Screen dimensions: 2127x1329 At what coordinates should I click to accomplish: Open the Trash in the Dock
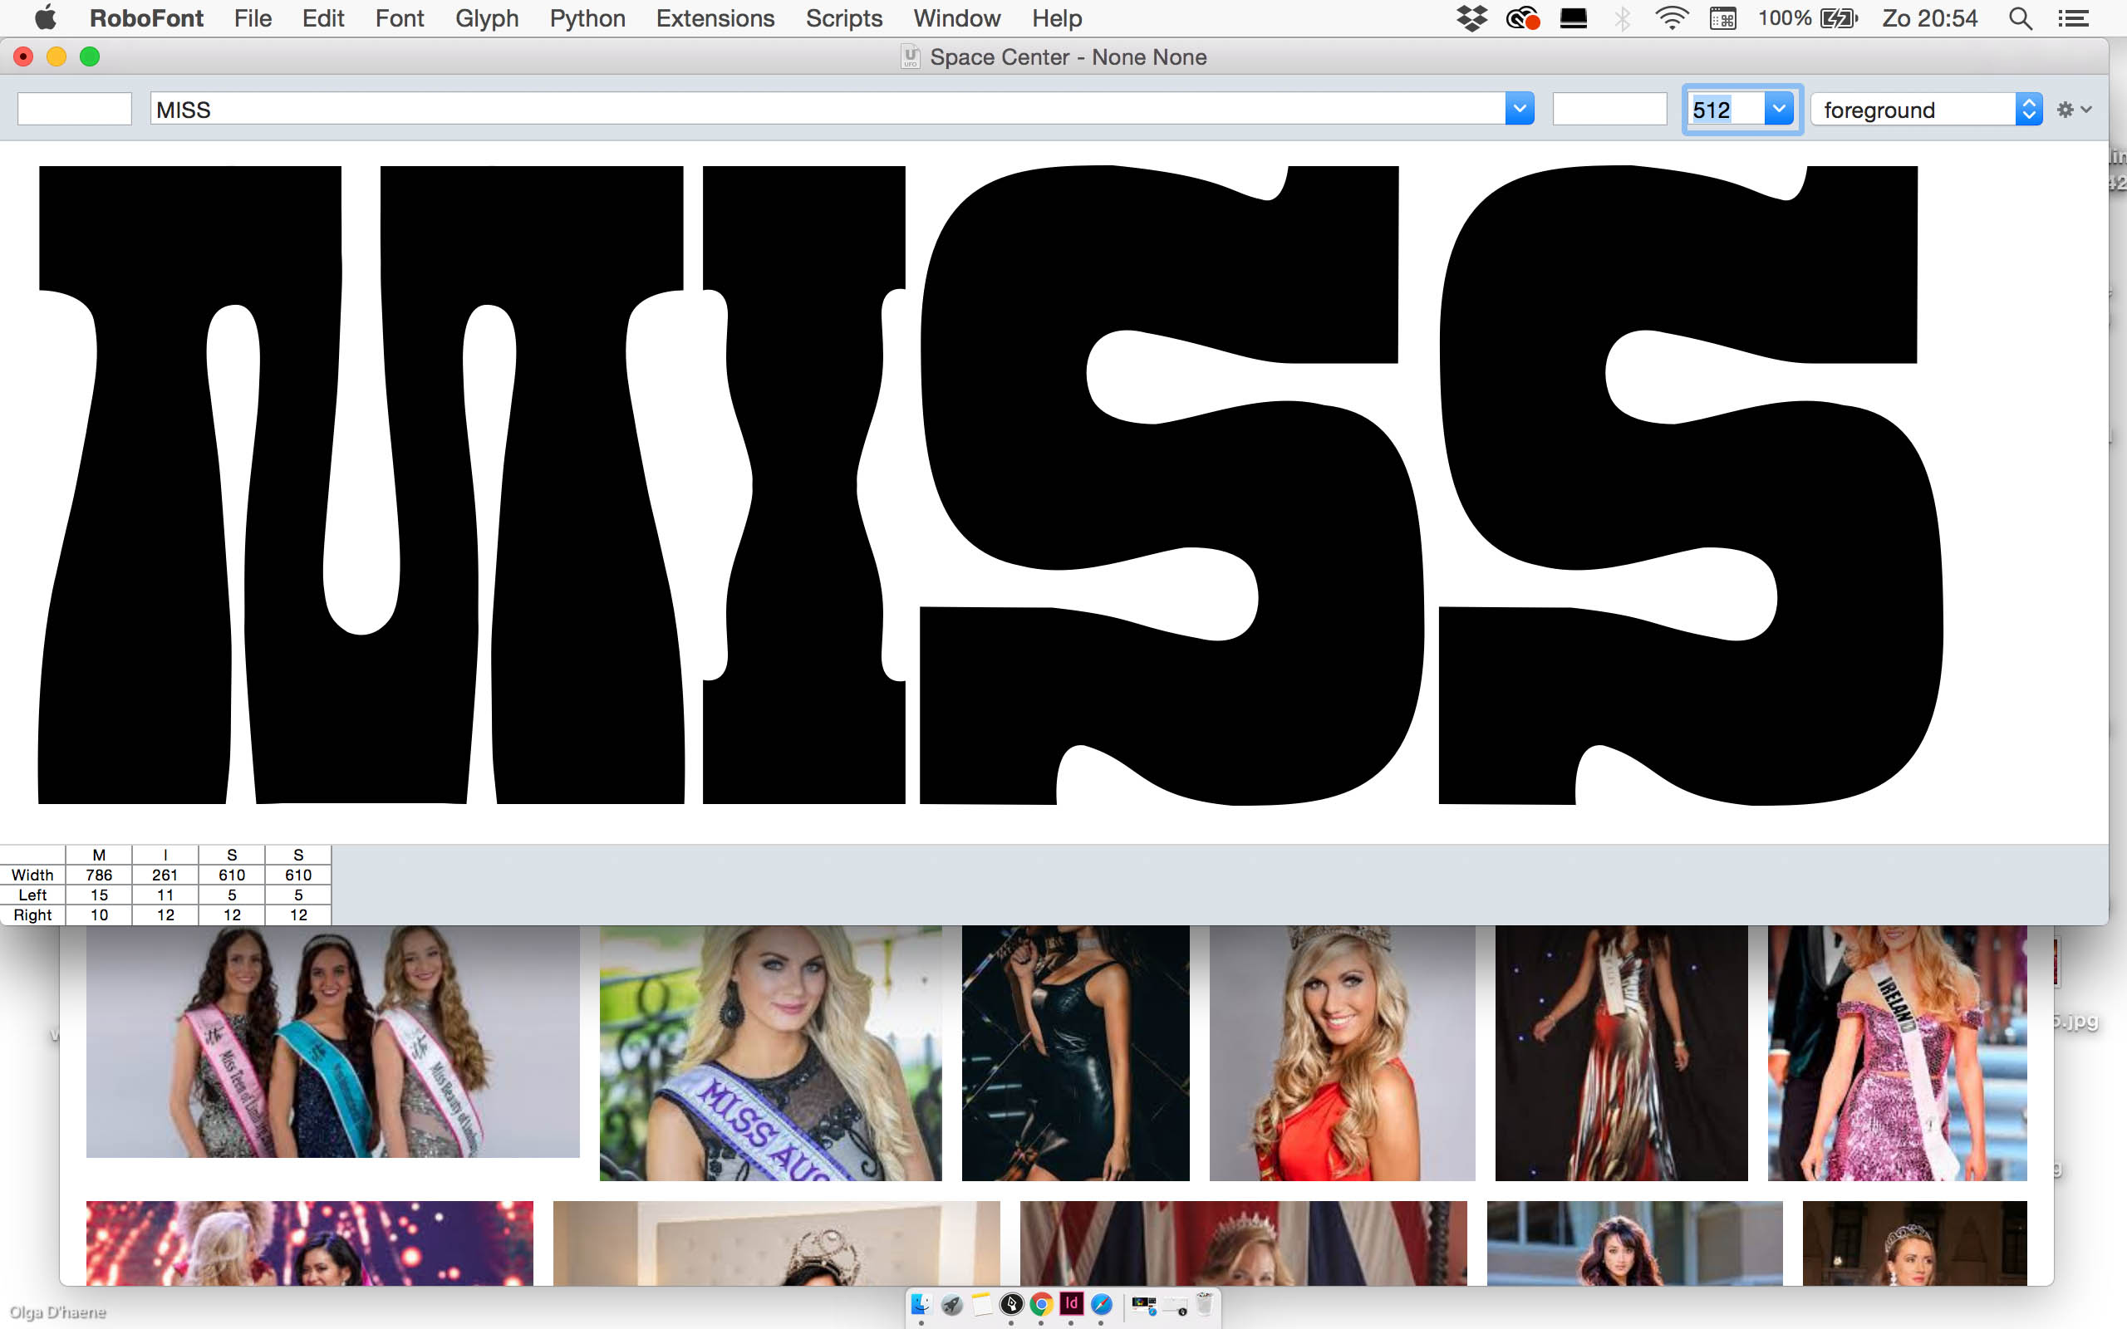1204,1304
